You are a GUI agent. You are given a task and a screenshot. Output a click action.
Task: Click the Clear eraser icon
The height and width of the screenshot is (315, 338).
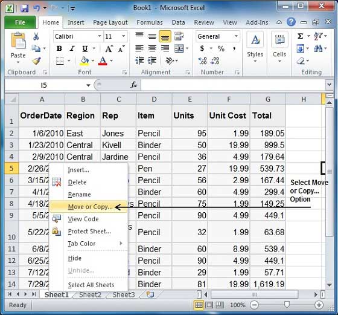[301, 61]
